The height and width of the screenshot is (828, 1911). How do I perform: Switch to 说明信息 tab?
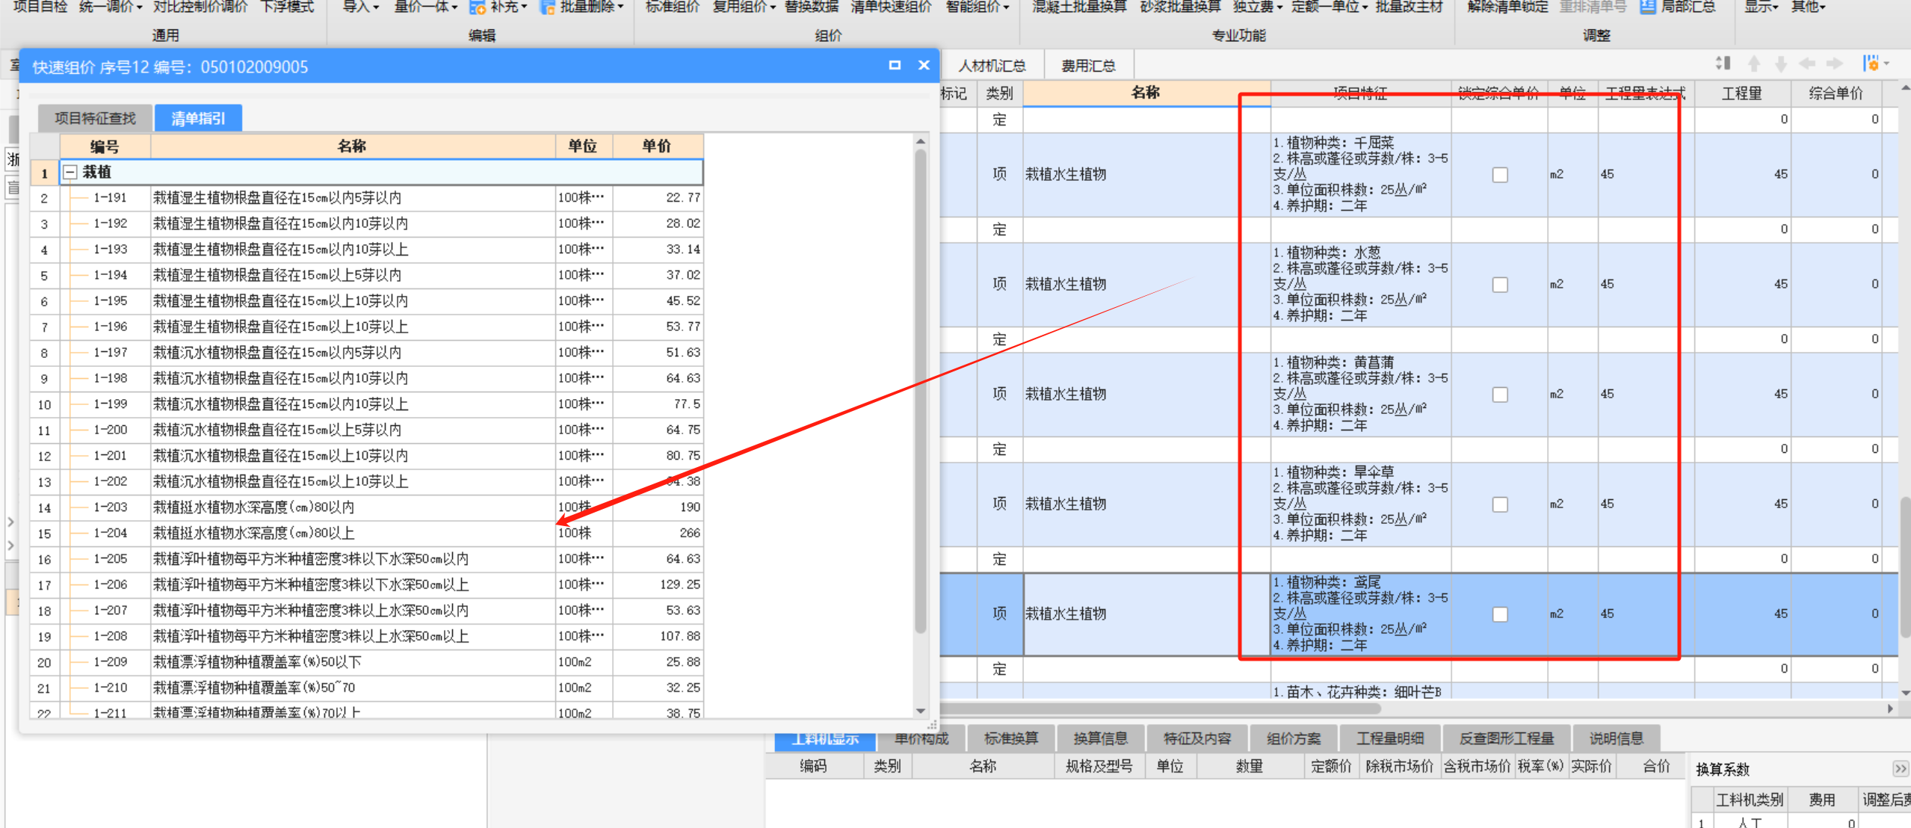pyautogui.click(x=1617, y=738)
